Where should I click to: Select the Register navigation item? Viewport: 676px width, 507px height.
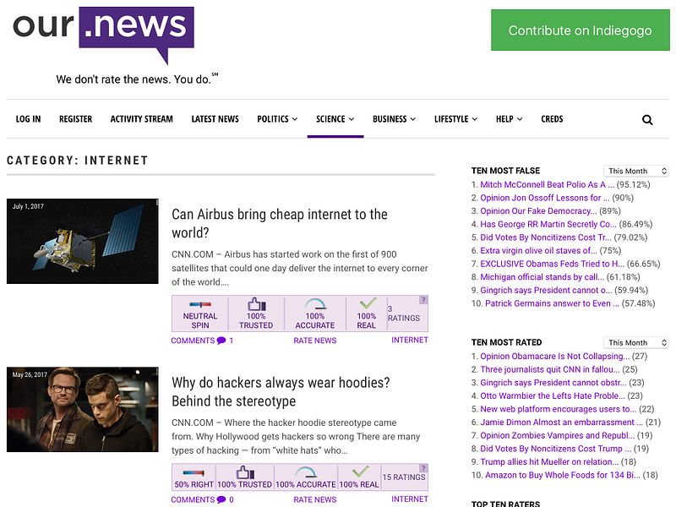pyautogui.click(x=74, y=119)
